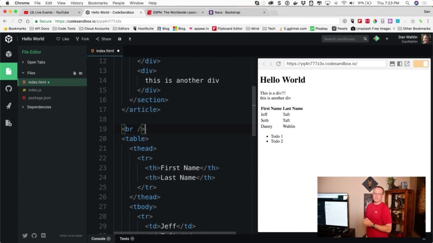Click the preview URL address field
Screen dimensions: 433x243
pyautogui.click(x=335, y=64)
